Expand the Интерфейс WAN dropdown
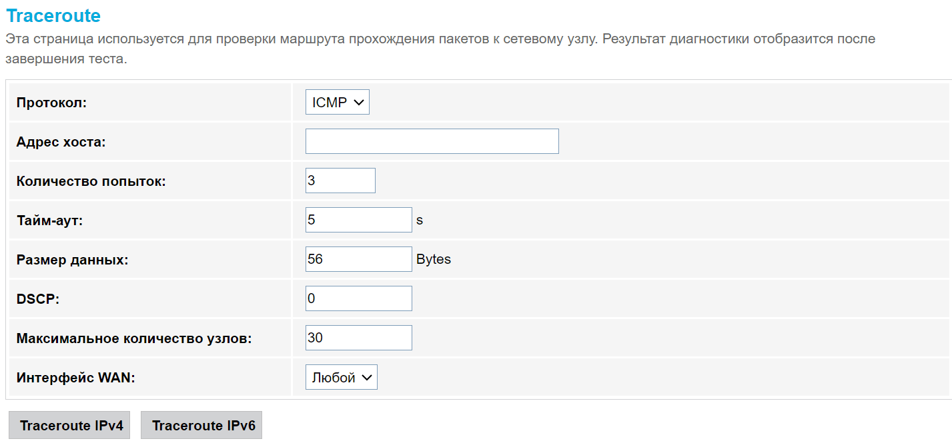Screen dimensions: 952x443 click(341, 377)
